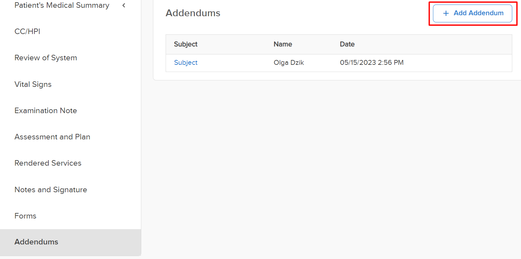Select the Addendums sidebar item
Viewport: 521px width, 259px height.
(x=70, y=242)
